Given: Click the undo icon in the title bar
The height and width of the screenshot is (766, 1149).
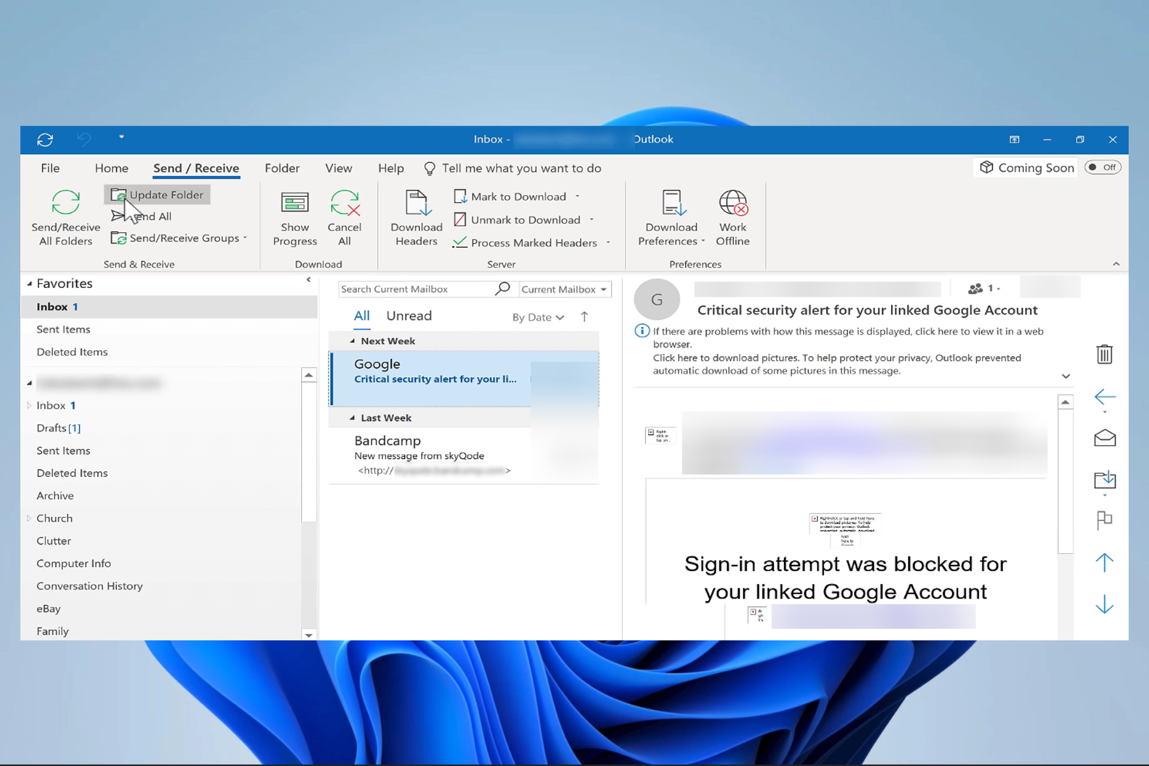Looking at the screenshot, I should [84, 139].
